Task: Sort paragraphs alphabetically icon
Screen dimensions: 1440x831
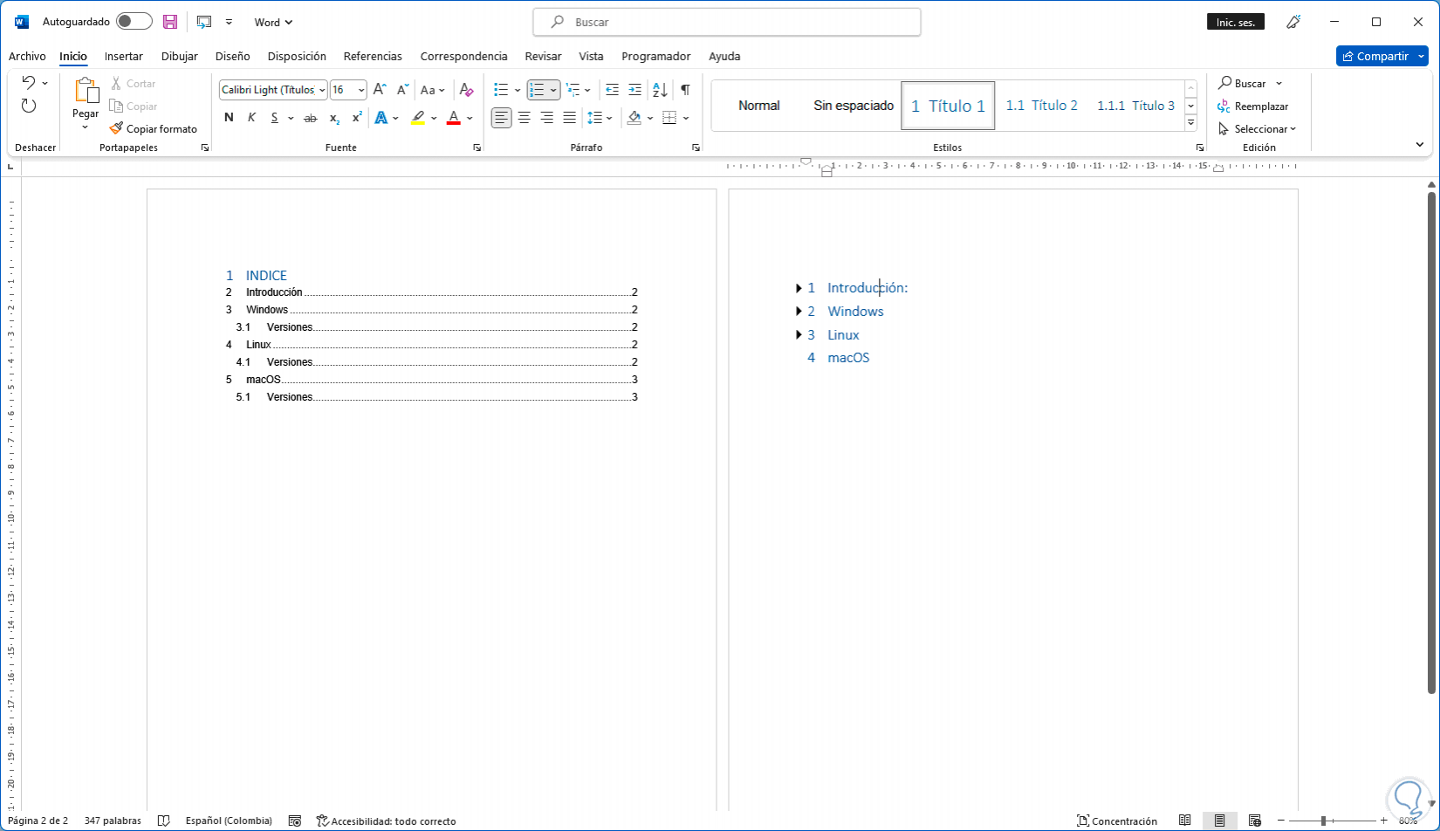Action: click(660, 89)
